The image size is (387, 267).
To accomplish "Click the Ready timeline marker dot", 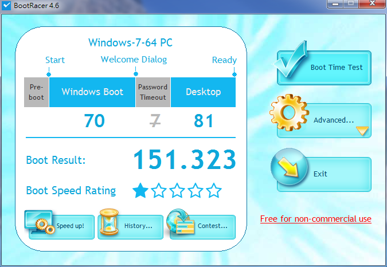I will click(x=234, y=74).
